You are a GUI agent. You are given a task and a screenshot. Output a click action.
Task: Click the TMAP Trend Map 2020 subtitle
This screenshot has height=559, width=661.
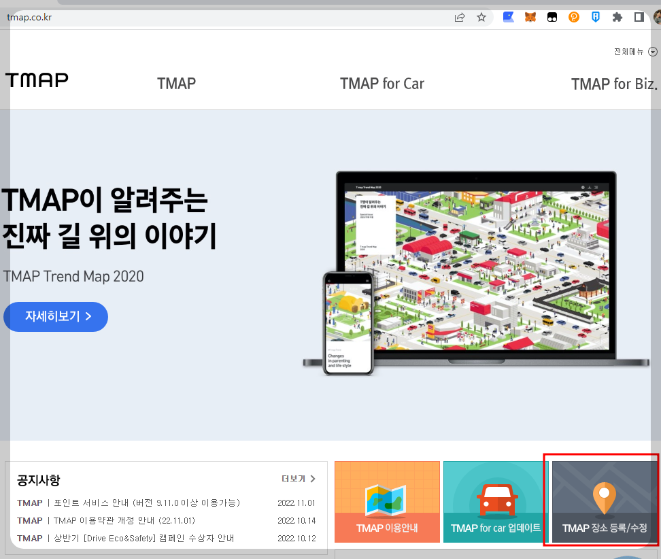click(x=73, y=277)
